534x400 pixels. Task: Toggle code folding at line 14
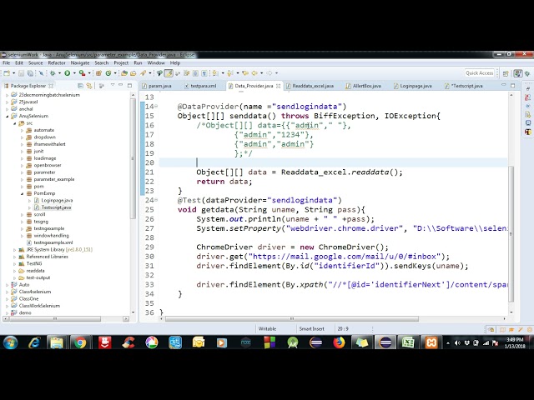[156, 107]
